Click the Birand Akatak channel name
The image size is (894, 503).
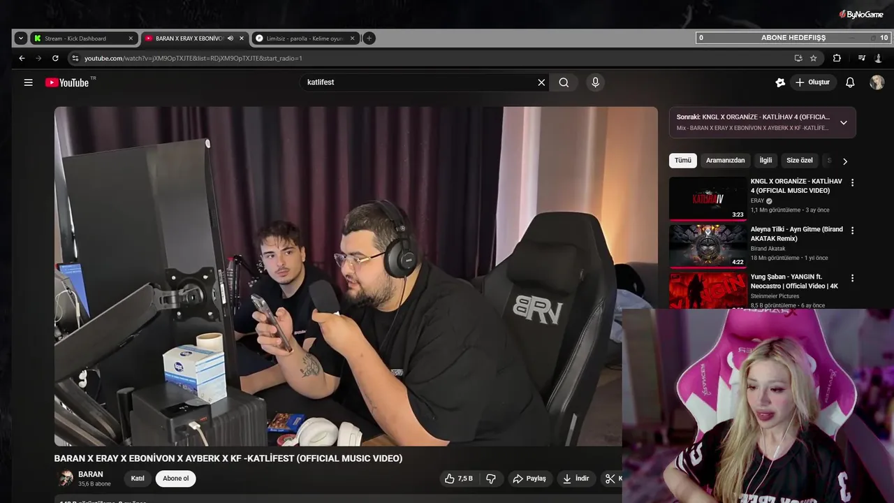(x=768, y=249)
